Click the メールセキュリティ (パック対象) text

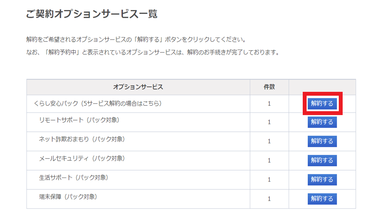[82, 158]
